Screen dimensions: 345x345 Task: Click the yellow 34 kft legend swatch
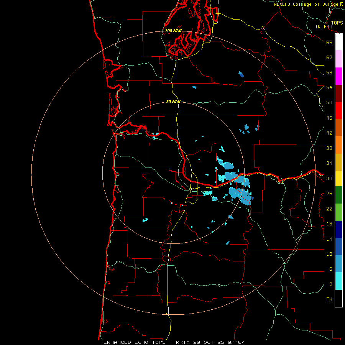[x=338, y=179]
